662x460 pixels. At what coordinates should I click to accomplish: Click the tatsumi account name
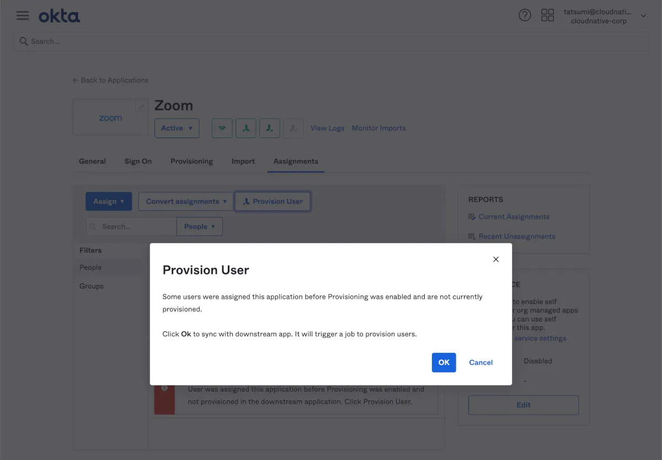pos(598,12)
